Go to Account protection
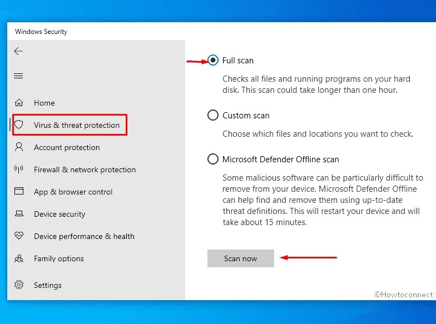 coord(67,147)
